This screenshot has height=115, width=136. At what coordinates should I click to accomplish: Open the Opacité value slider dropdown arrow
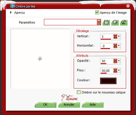click(x=119, y=61)
